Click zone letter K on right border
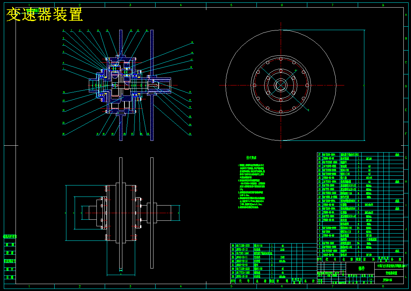 click(406, 253)
